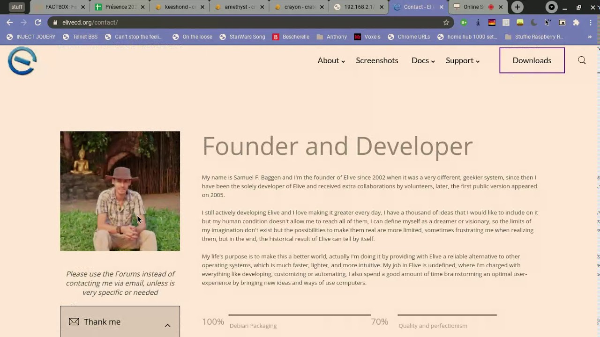Click the cursor coordinates extension icon
Image resolution: width=600 pixels, height=337 pixels.
click(548, 22)
